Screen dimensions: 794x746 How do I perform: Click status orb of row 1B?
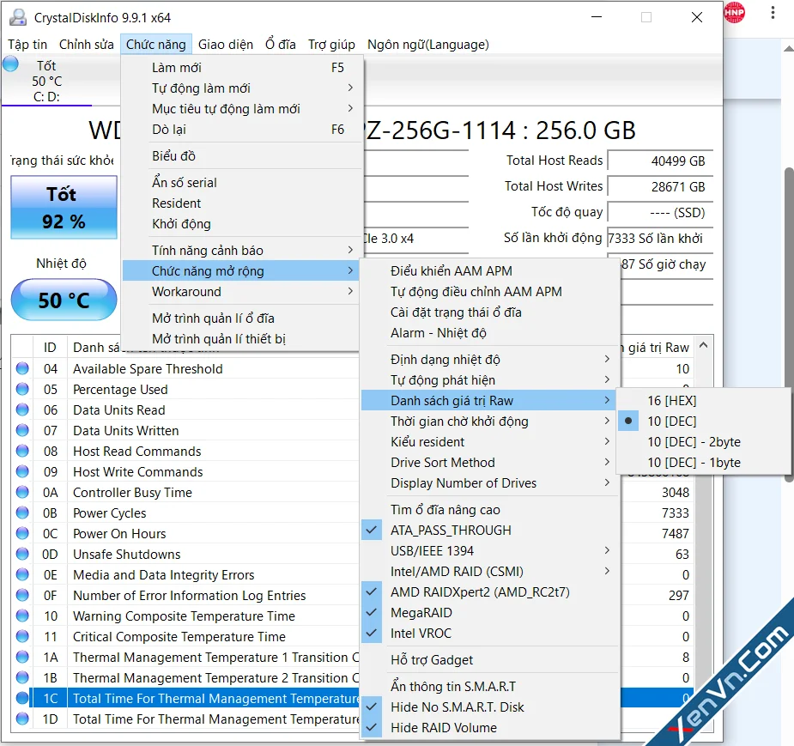[x=22, y=677]
